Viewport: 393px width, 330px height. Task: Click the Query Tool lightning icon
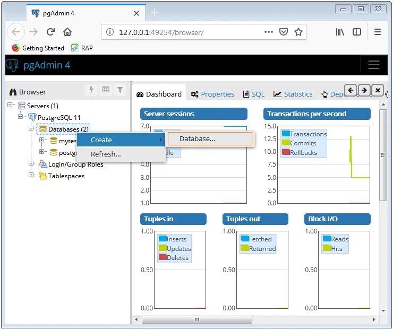coord(91,90)
